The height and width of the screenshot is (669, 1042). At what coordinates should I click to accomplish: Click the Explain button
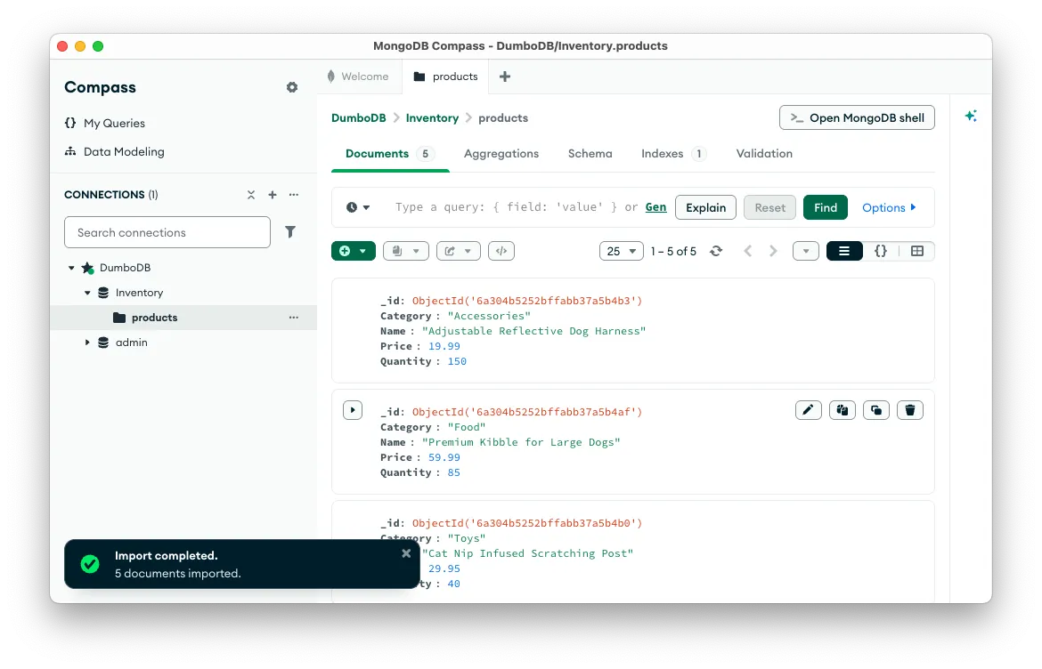point(705,208)
